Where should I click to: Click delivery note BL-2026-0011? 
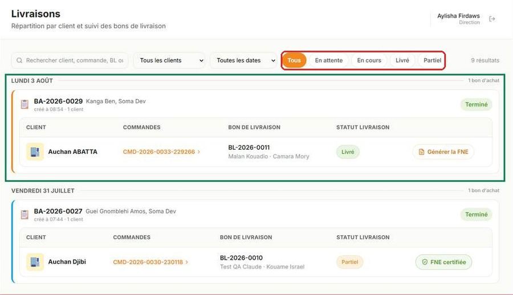[x=249, y=147]
